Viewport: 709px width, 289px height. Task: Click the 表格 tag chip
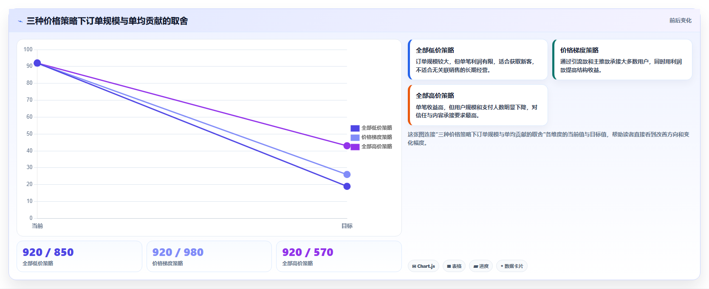(x=454, y=266)
